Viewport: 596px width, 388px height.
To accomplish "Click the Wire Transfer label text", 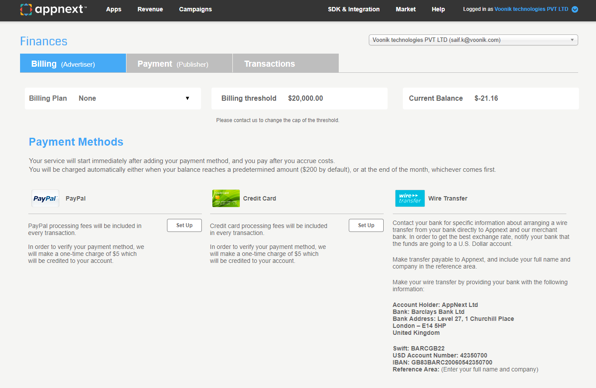I will tap(448, 198).
